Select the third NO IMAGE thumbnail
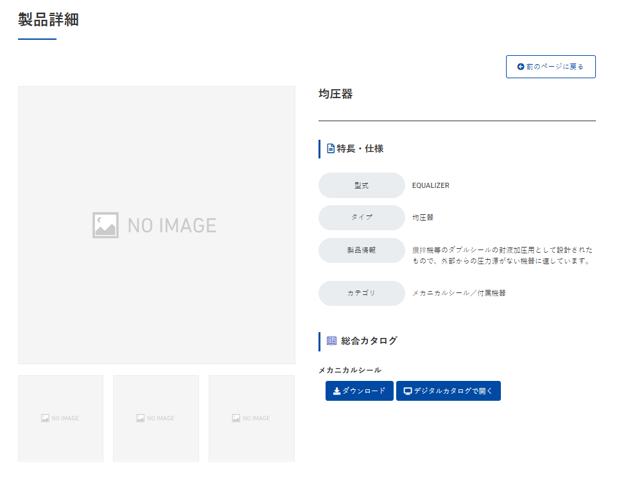 [x=252, y=418]
